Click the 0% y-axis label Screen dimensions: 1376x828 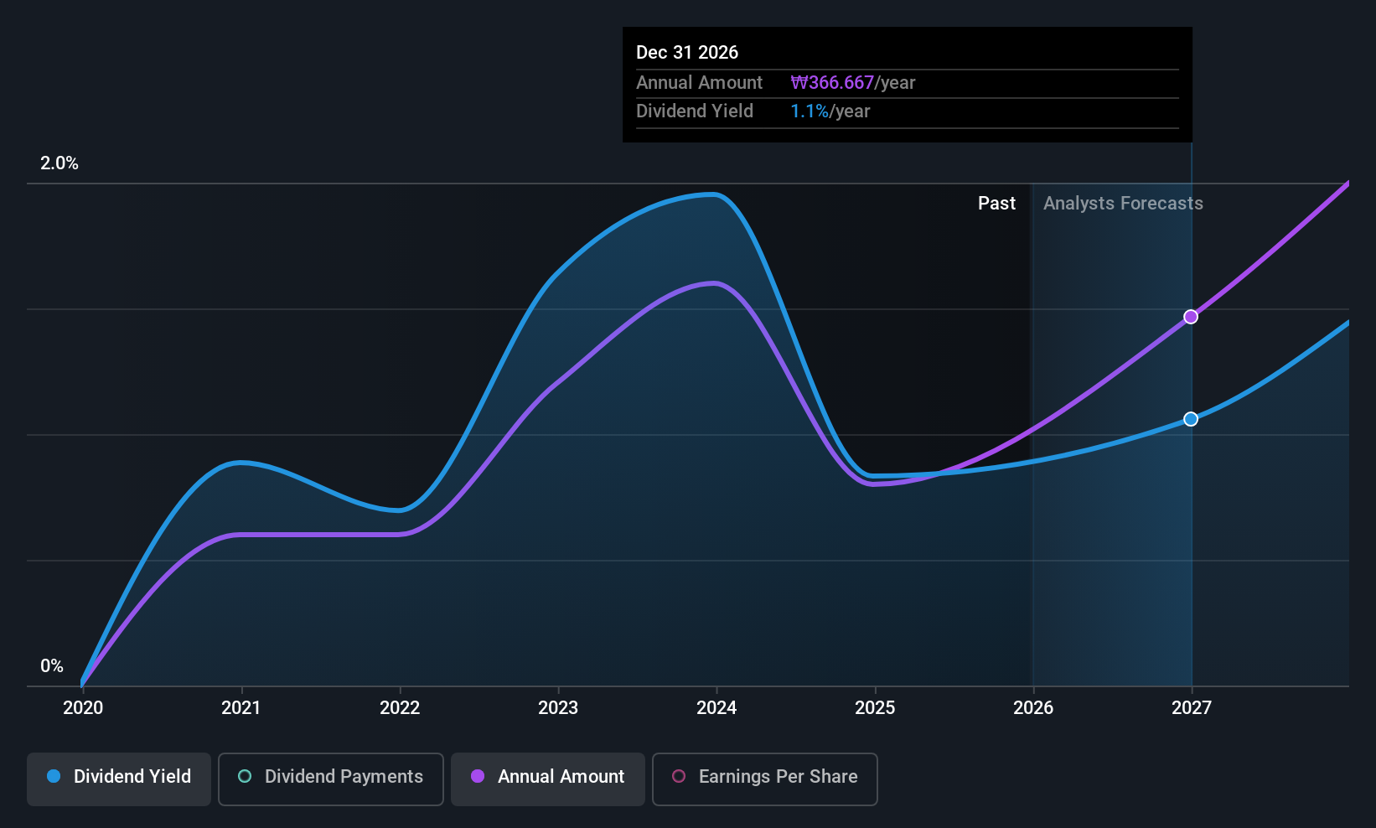(x=52, y=666)
